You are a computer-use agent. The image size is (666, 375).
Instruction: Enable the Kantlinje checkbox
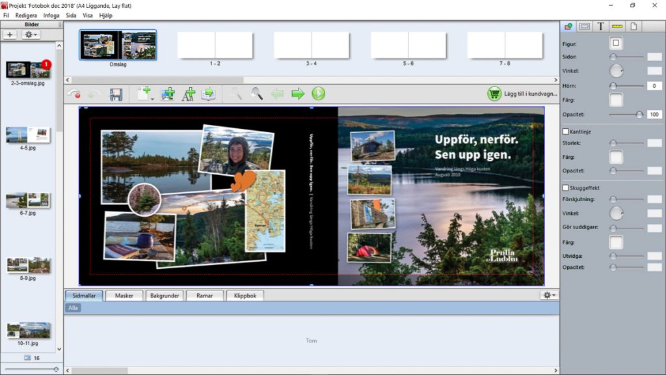pyautogui.click(x=565, y=132)
